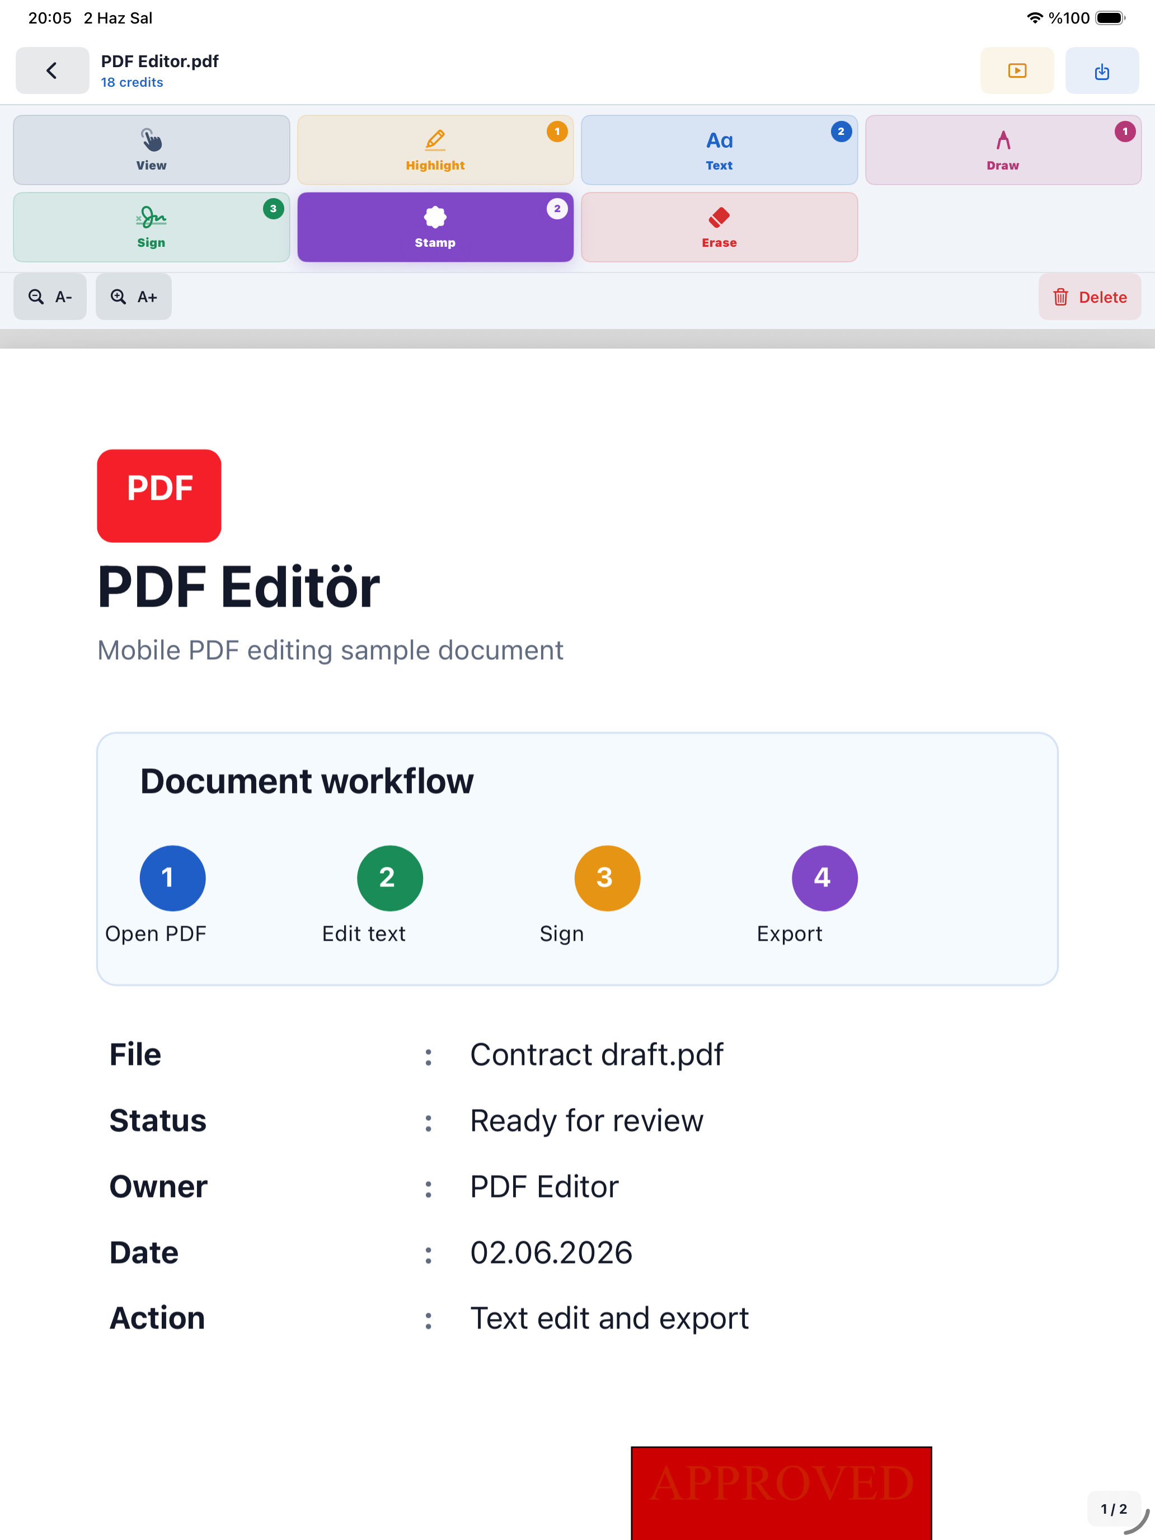Click workflow step 4 circle
The width and height of the screenshot is (1155, 1540).
[824, 878]
